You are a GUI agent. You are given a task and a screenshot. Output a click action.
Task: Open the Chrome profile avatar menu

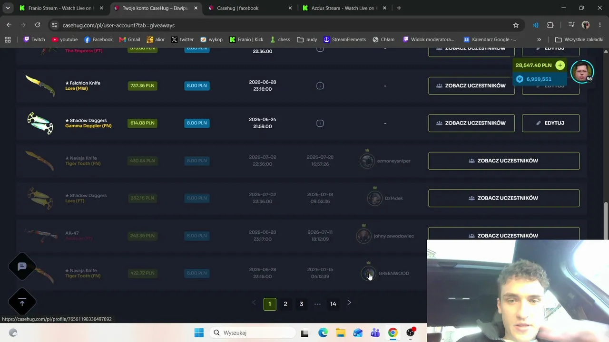pos(586,25)
